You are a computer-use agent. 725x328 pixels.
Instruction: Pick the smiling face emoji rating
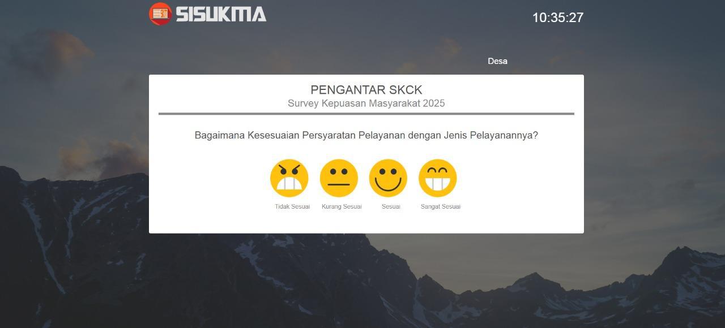[x=388, y=178]
